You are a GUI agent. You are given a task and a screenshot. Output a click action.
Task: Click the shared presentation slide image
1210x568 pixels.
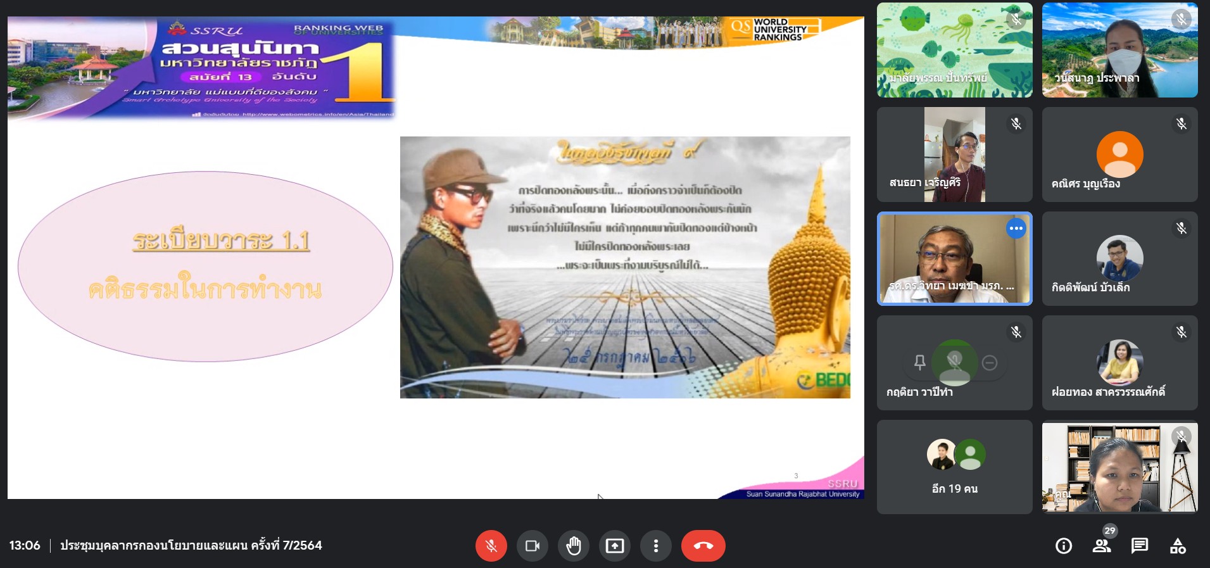tap(625, 267)
